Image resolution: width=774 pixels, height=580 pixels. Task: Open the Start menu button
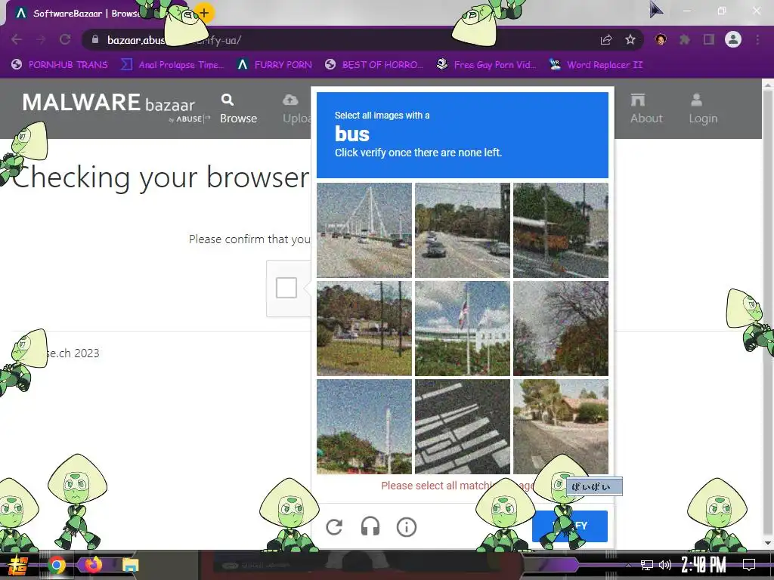click(x=18, y=565)
